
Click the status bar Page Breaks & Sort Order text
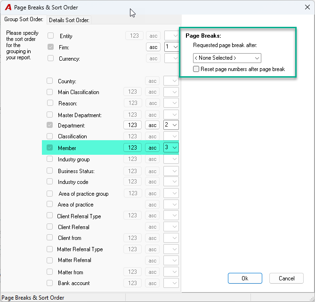[33, 298]
